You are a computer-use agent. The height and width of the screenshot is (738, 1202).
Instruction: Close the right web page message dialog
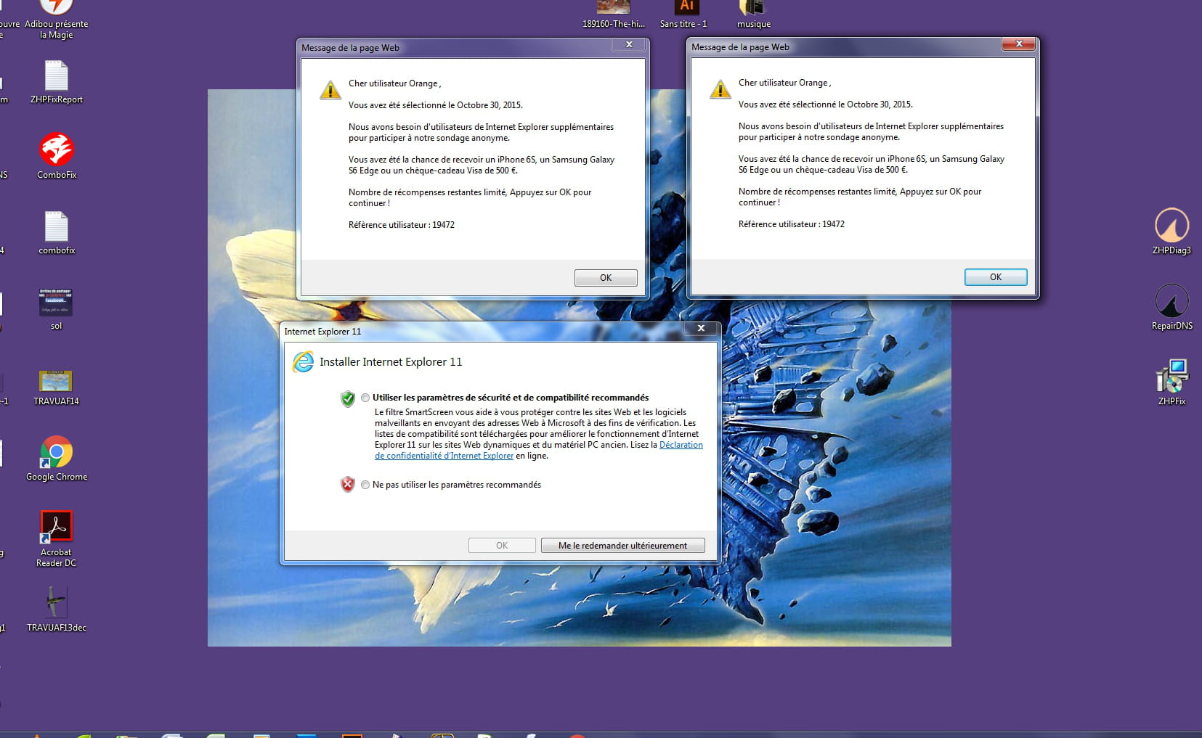[x=1019, y=44]
